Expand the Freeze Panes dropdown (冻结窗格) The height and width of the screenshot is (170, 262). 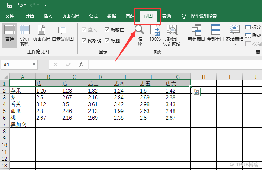[x=235, y=40]
